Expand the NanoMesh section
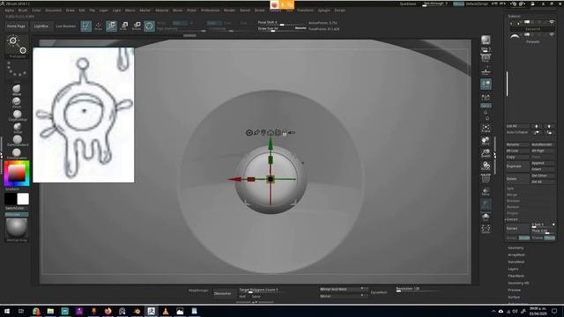Screen dimensions: 564x317 (516, 262)
